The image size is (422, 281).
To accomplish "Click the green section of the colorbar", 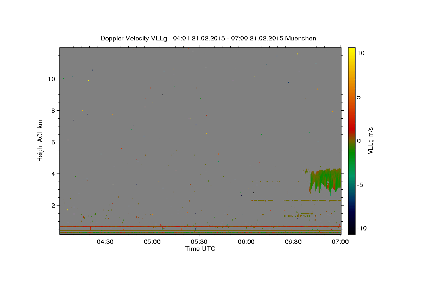I will tap(352, 155).
